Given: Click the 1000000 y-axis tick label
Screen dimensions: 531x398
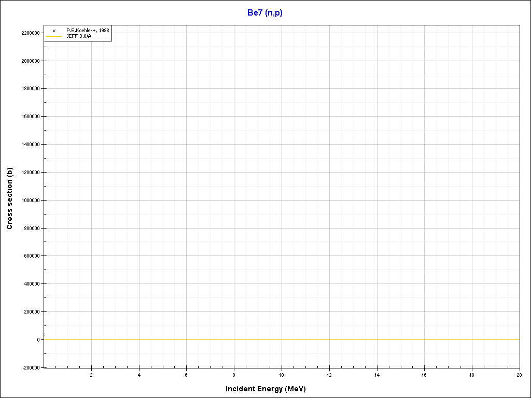Looking at the screenshot, I should pyautogui.click(x=29, y=201).
